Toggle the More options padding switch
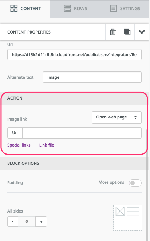Image resolution: width=150 pixels, height=241 pixels. [x=135, y=183]
